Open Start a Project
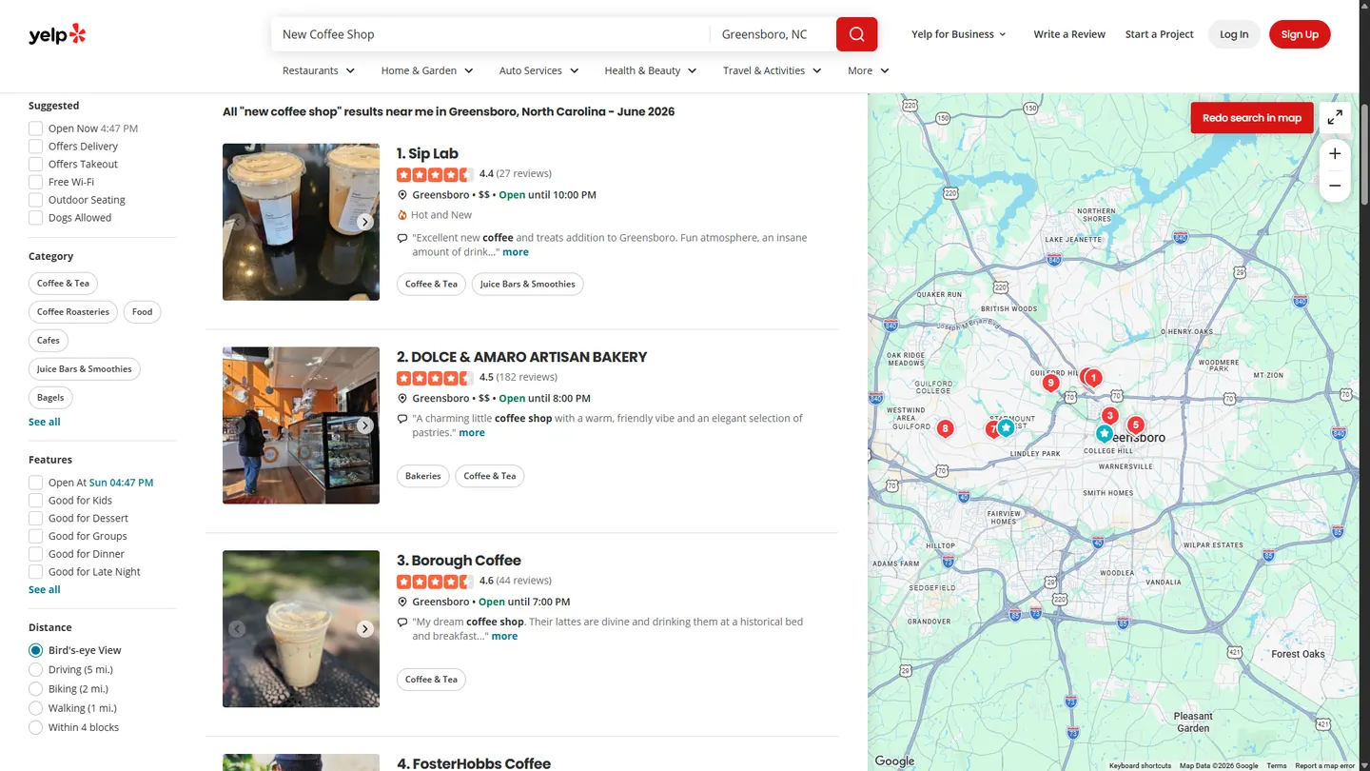 pos(1159,34)
